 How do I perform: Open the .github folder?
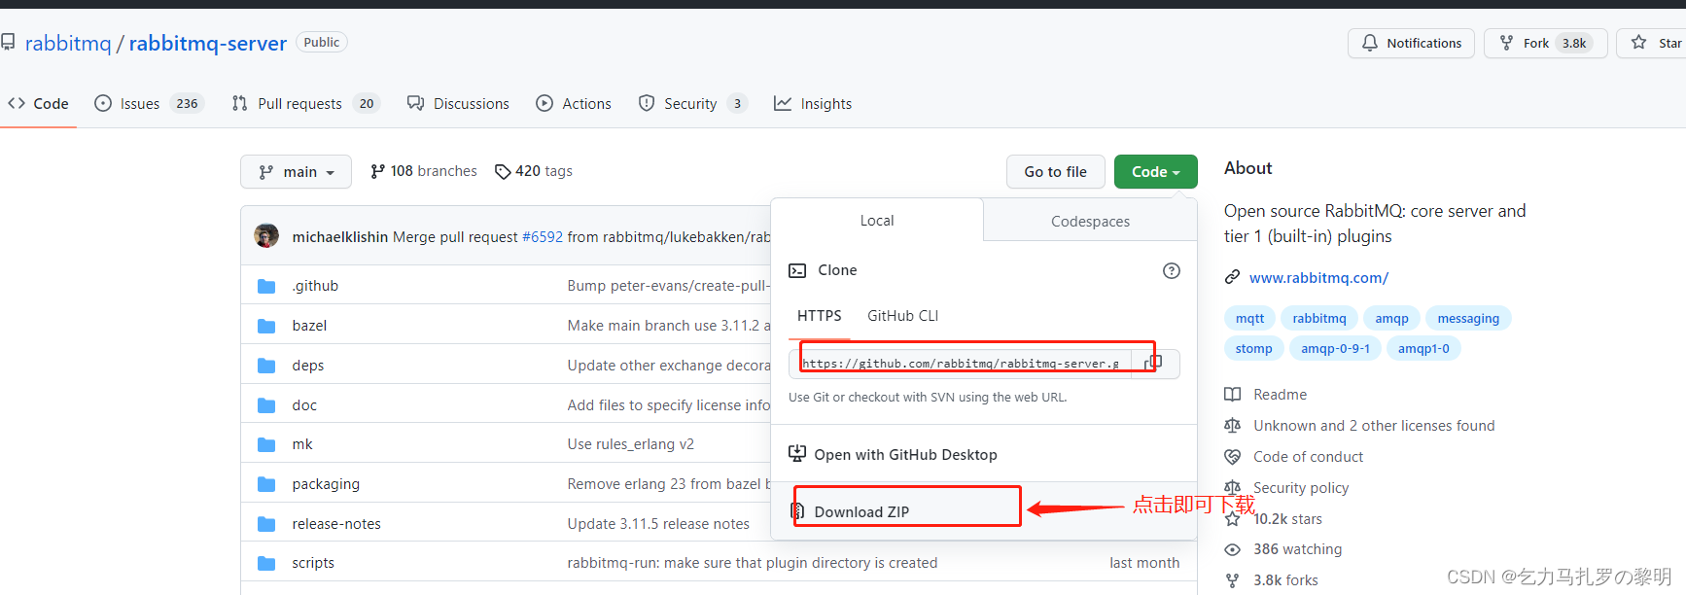point(315,286)
